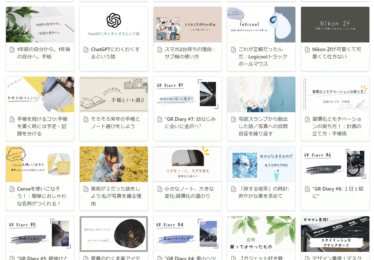Click the page icon next to "「旅する喫茶」の時計"
Viewport: 374px width, 260px height.
pos(233,189)
